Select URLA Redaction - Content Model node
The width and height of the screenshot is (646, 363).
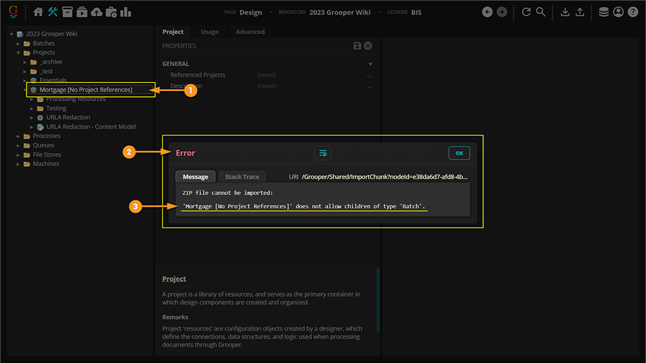(x=90, y=127)
